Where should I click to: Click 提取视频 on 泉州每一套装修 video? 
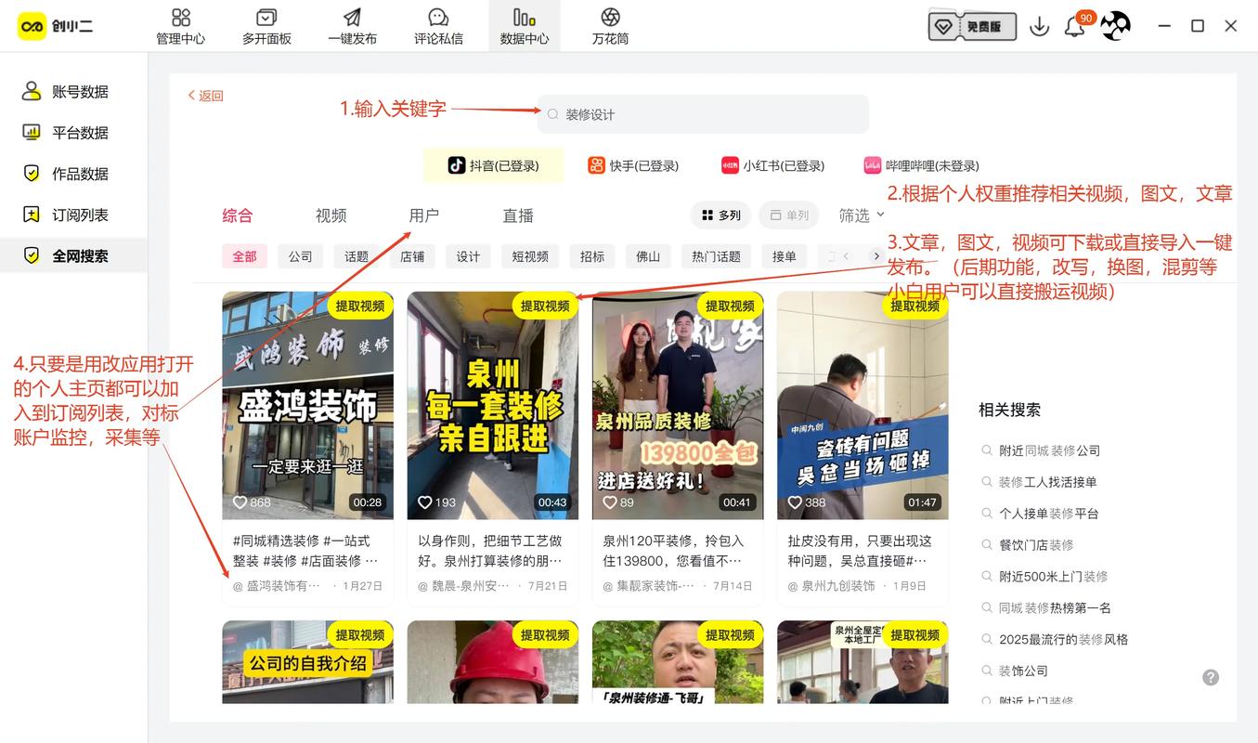(545, 306)
